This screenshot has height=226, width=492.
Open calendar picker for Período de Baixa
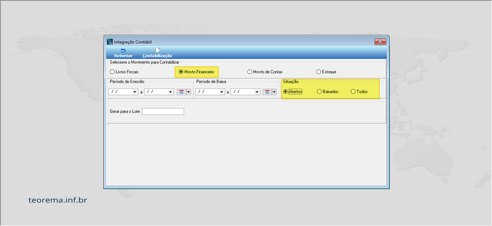pos(267,92)
